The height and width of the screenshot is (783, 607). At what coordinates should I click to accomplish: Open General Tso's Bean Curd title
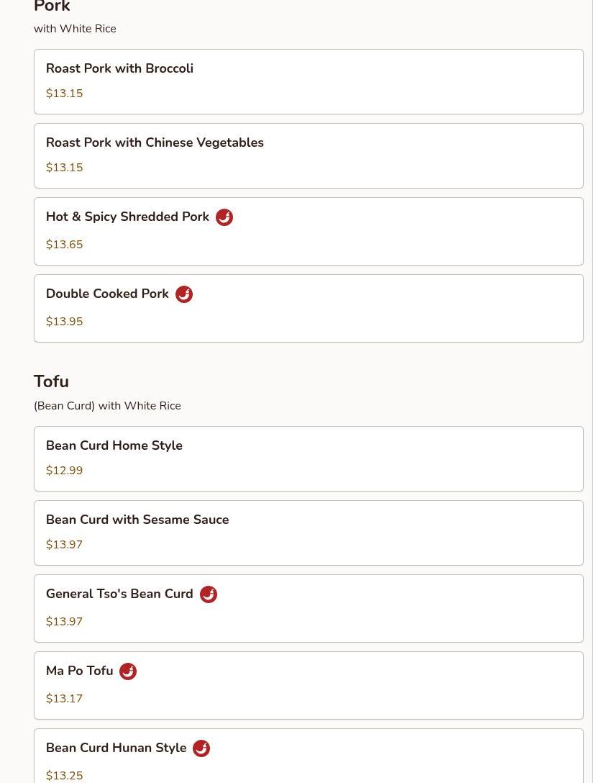(119, 594)
